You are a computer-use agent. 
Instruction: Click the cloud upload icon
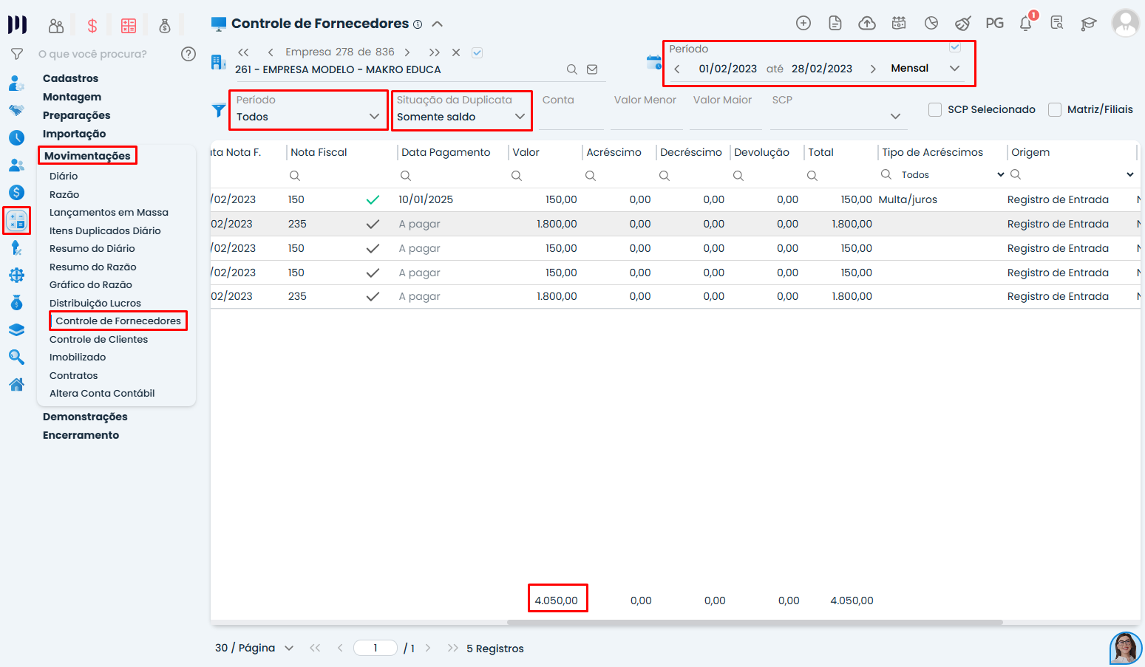[x=867, y=24]
